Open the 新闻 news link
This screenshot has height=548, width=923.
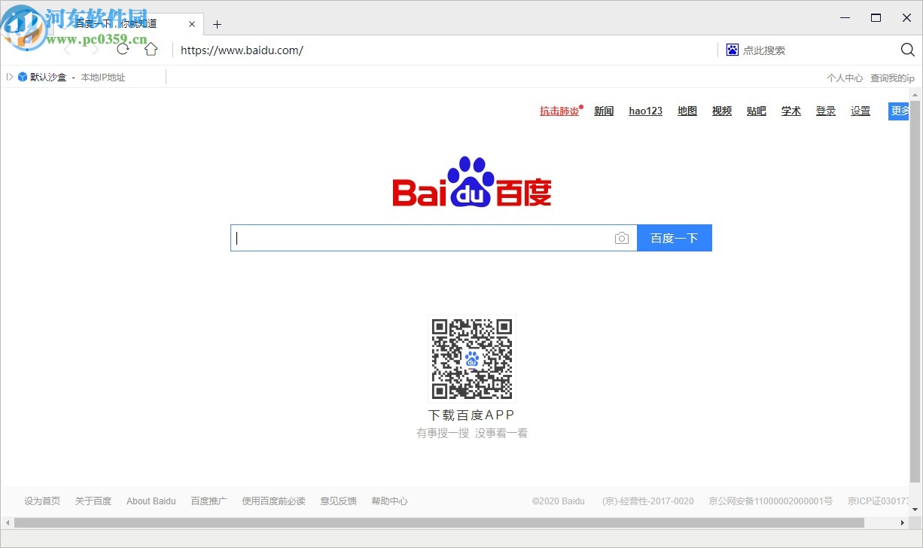(x=603, y=111)
